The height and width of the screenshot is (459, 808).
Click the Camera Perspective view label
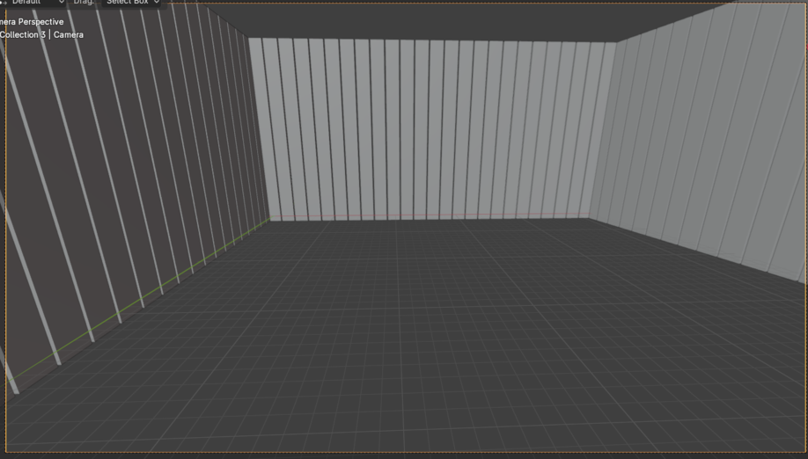tap(32, 22)
